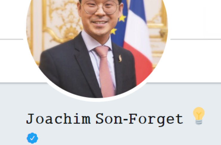Click the gray screw base of the bulb
The width and height of the screenshot is (221, 145).
(x=199, y=122)
